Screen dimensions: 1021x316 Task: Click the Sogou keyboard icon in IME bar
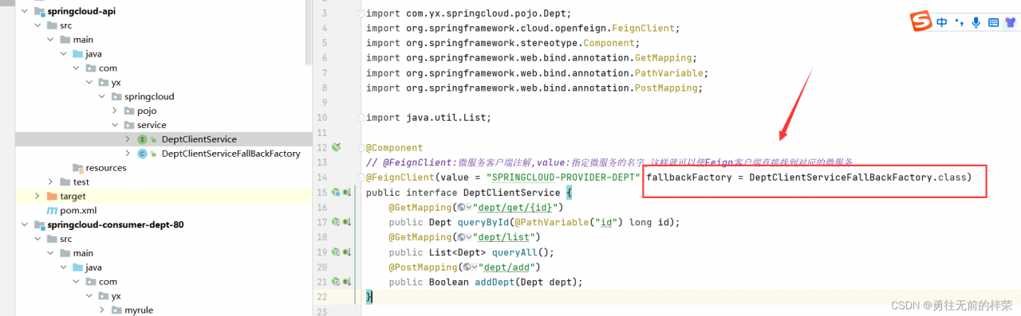pos(993,23)
